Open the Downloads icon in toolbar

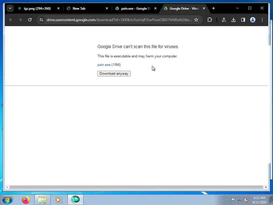tap(234, 20)
